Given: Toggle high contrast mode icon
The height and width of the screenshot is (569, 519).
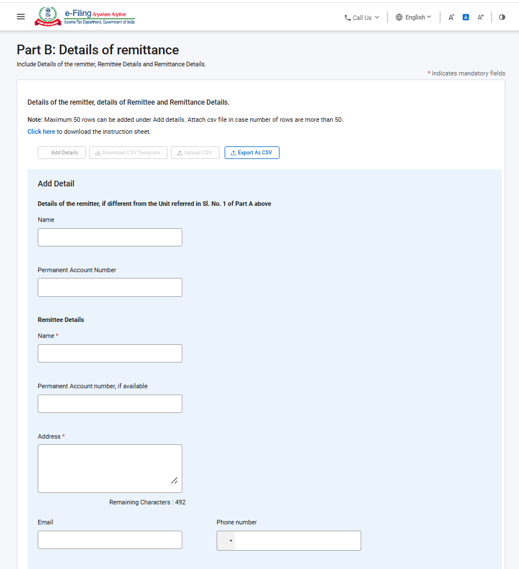Looking at the screenshot, I should point(502,17).
